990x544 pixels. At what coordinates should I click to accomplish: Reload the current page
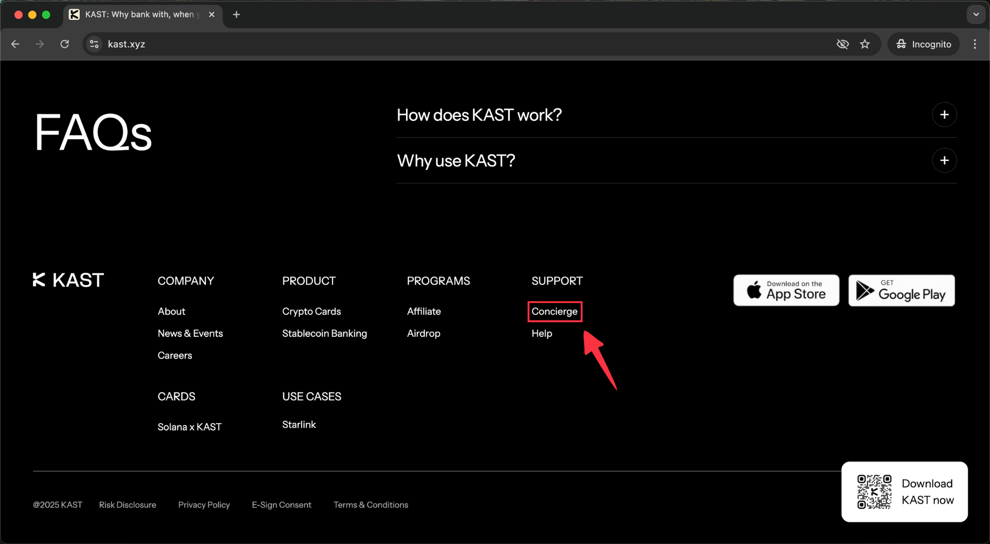pyautogui.click(x=64, y=44)
